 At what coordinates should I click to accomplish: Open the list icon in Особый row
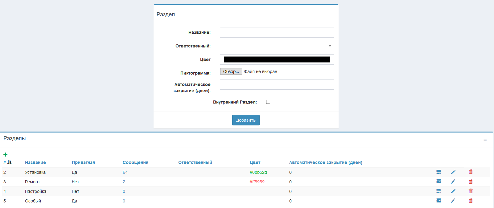point(438,201)
